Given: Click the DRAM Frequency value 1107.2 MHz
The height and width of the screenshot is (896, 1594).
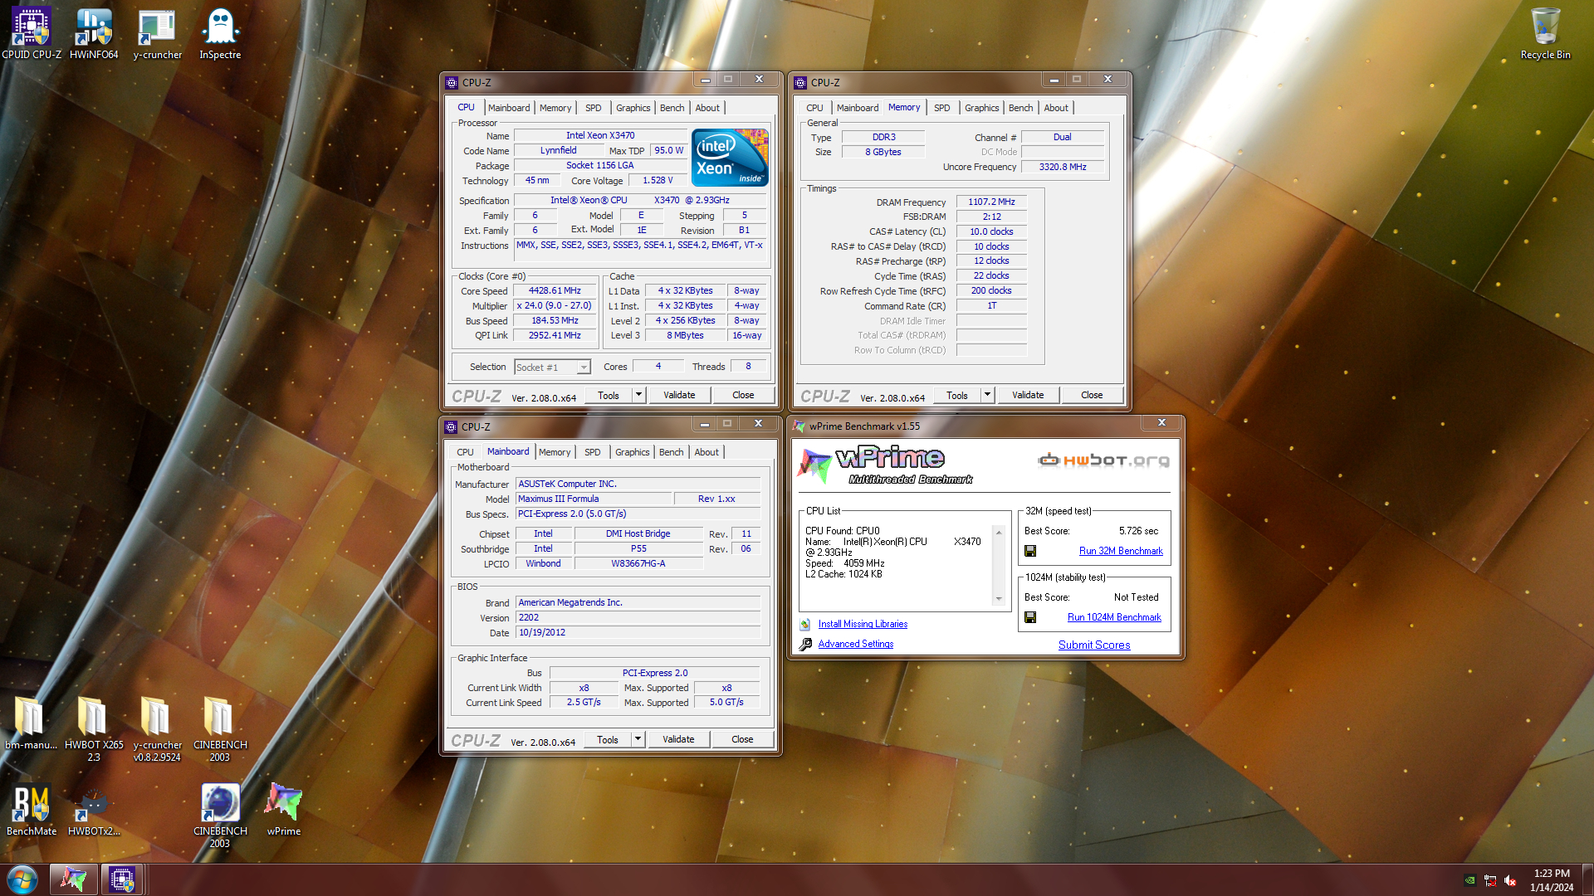Looking at the screenshot, I should click(x=991, y=202).
